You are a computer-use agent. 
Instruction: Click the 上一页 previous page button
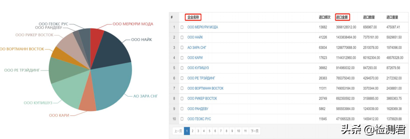[178, 131]
